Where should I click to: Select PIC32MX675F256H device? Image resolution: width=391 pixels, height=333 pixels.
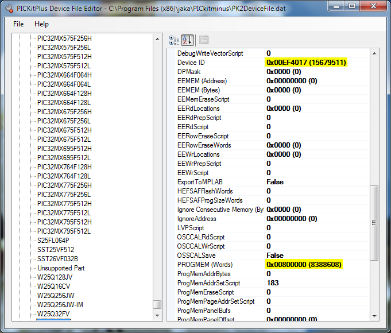(64, 112)
